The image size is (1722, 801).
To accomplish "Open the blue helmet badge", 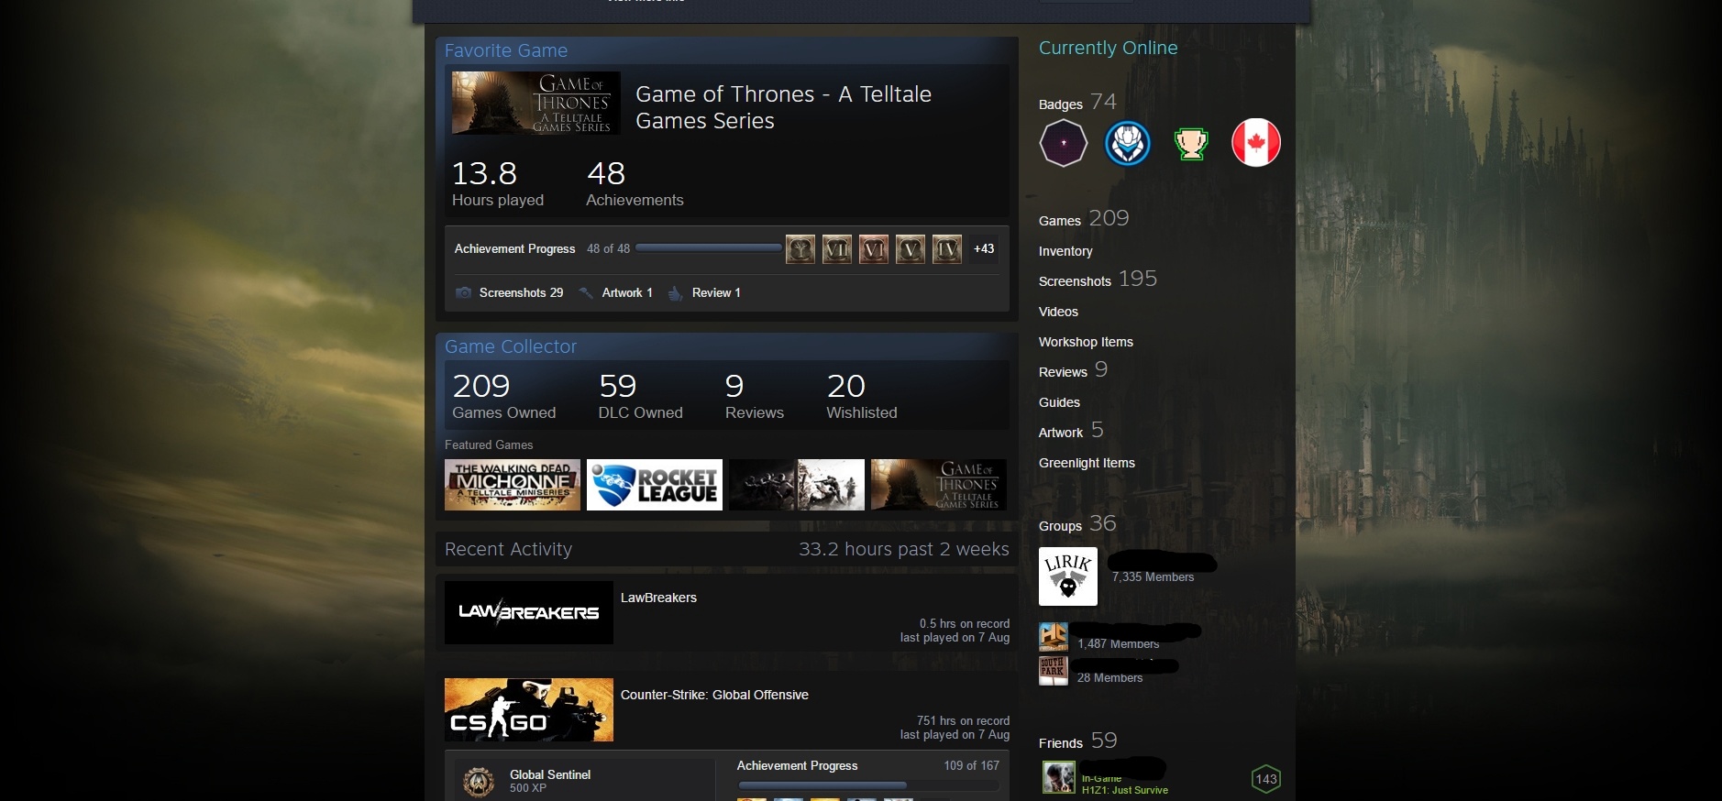I will click(x=1127, y=143).
